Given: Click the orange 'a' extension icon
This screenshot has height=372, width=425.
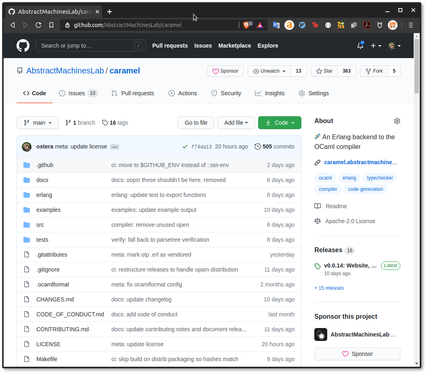Looking at the screenshot, I should pyautogui.click(x=289, y=25).
